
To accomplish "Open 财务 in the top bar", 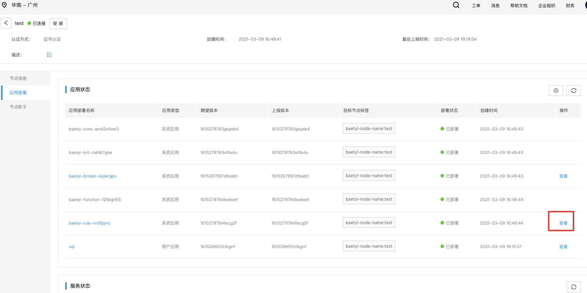I will (x=570, y=6).
